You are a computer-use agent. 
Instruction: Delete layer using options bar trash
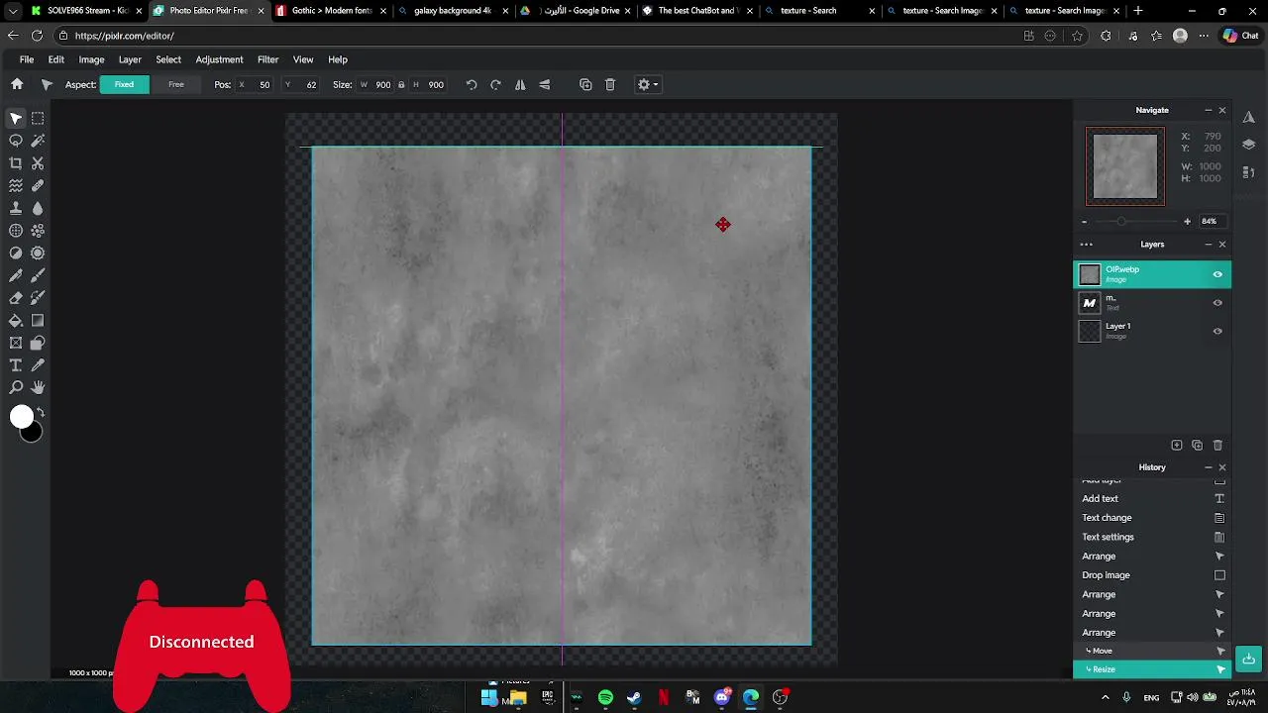[x=610, y=84]
